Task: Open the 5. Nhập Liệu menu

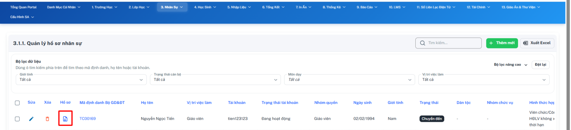Action: 239,7
